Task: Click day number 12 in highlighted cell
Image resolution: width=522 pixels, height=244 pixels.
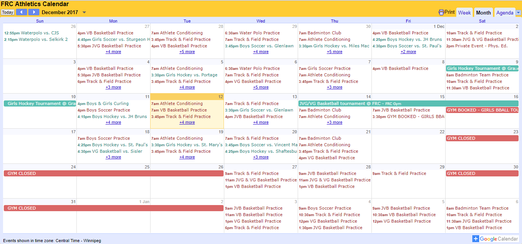Action: coord(220,97)
